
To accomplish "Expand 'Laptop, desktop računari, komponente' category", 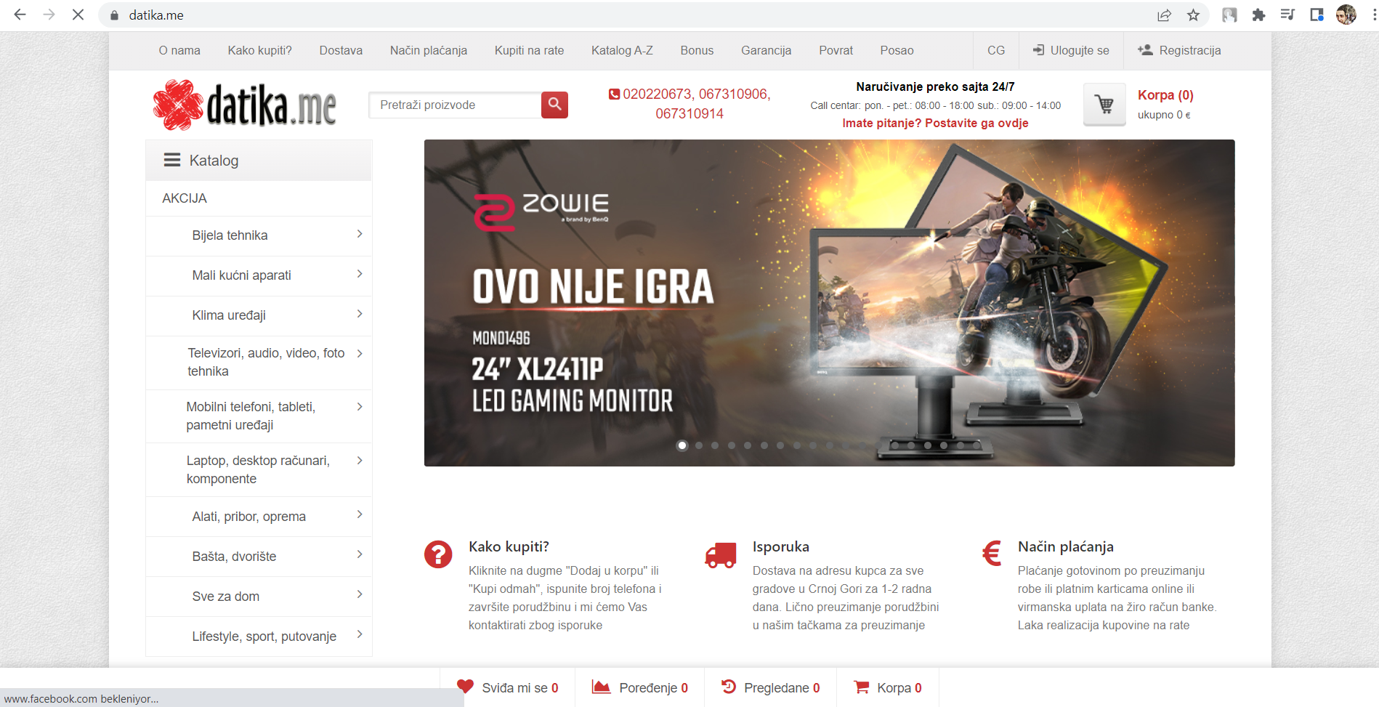I will (x=359, y=460).
